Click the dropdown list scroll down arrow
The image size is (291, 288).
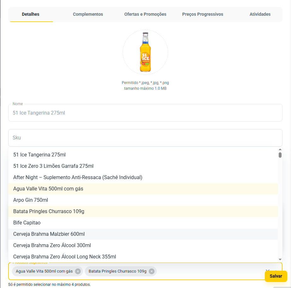pos(280,259)
